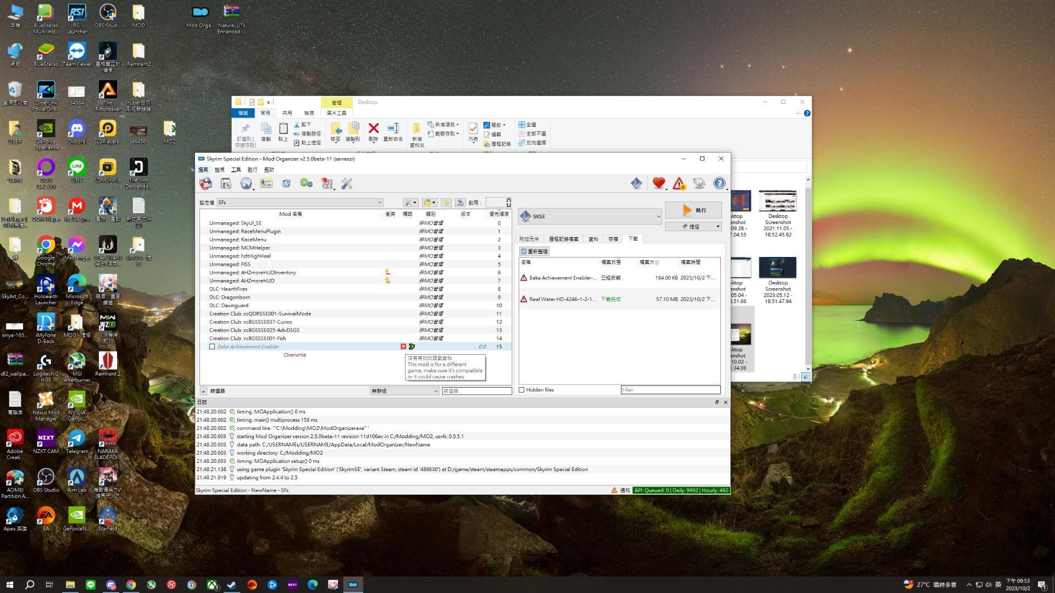Click the create backup icon above mod list

[x=460, y=203]
